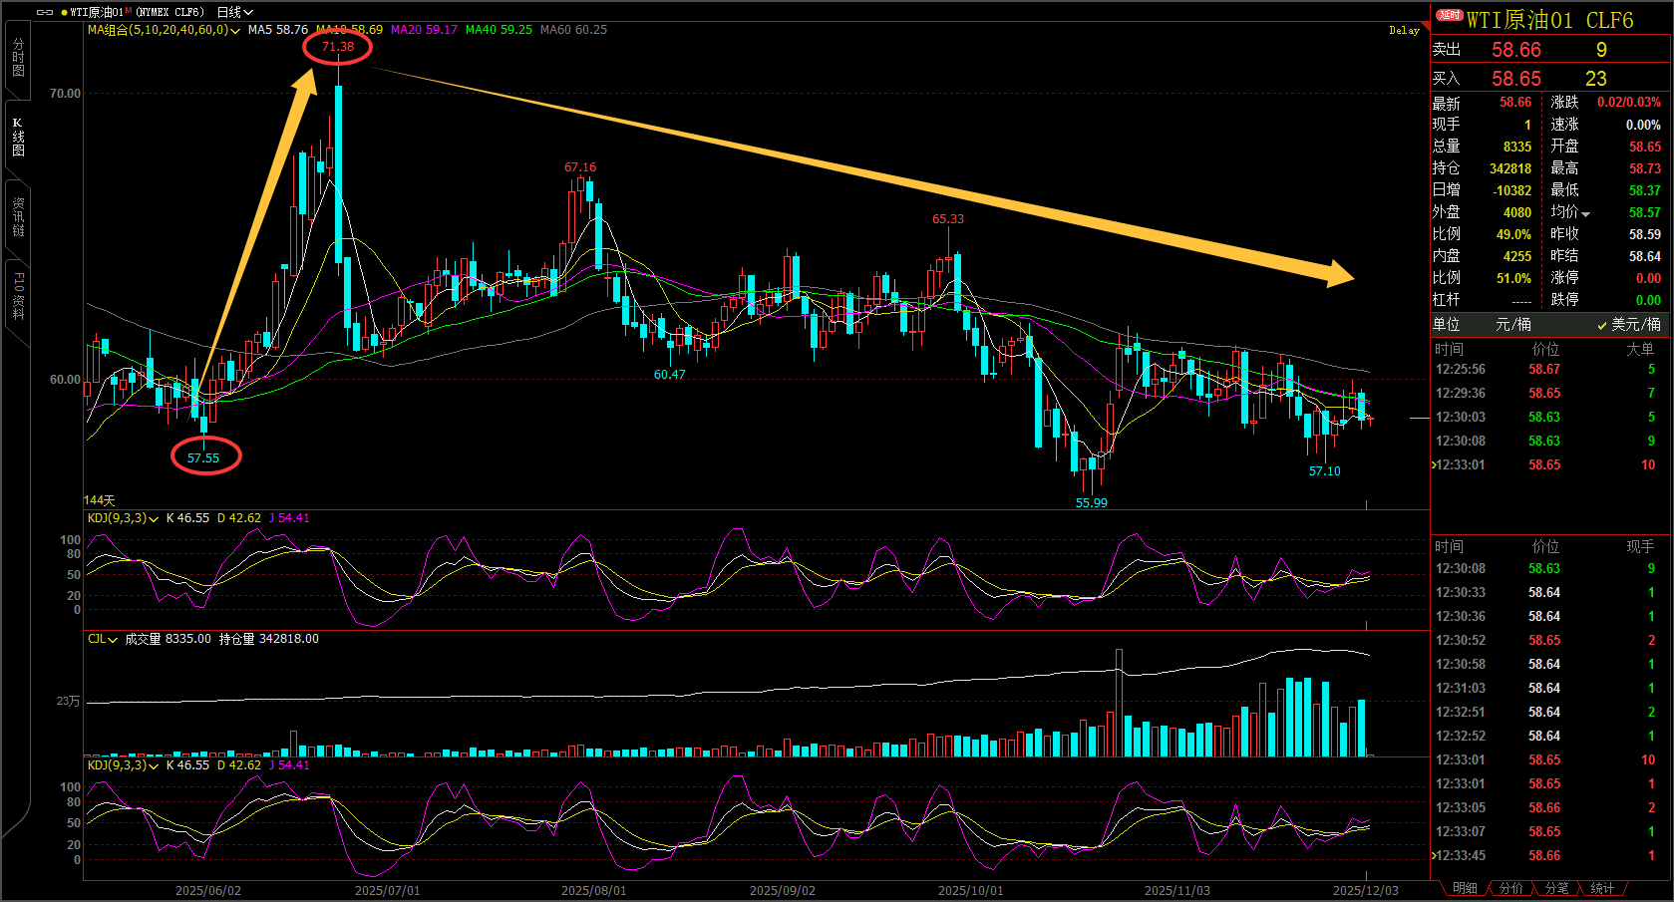Expand the MA组合 indicator settings dropdown
Screen dimensions: 1674x902
(235, 31)
